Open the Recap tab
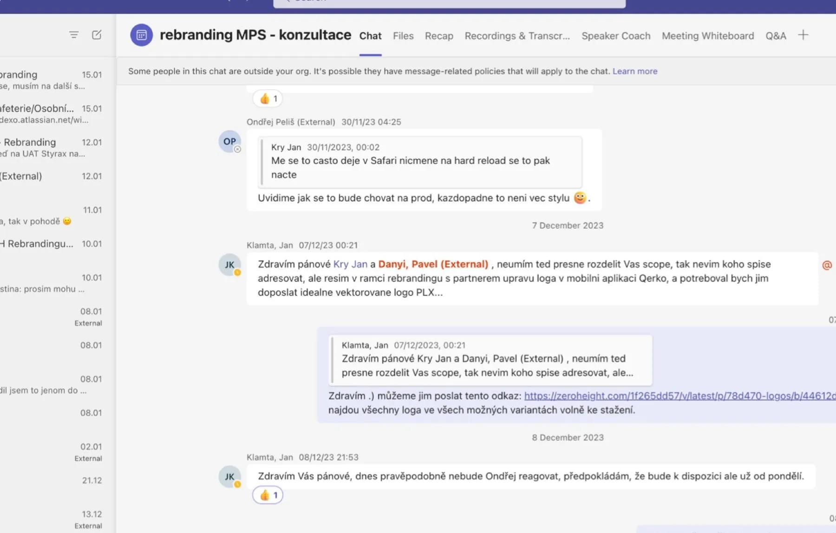The width and height of the screenshot is (836, 533). [x=439, y=36]
